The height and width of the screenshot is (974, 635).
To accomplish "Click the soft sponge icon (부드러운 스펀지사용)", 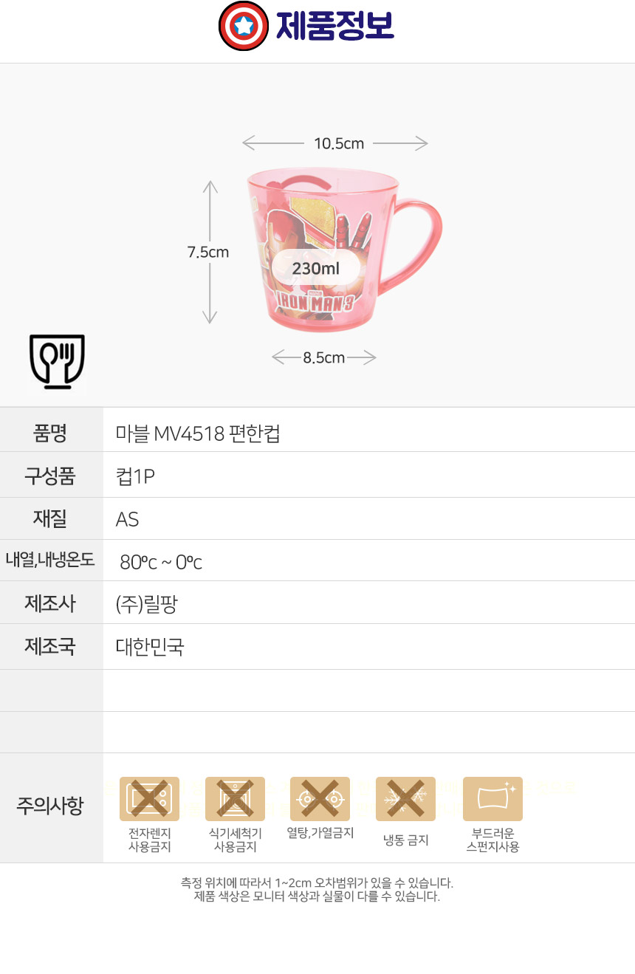I will click(x=492, y=799).
